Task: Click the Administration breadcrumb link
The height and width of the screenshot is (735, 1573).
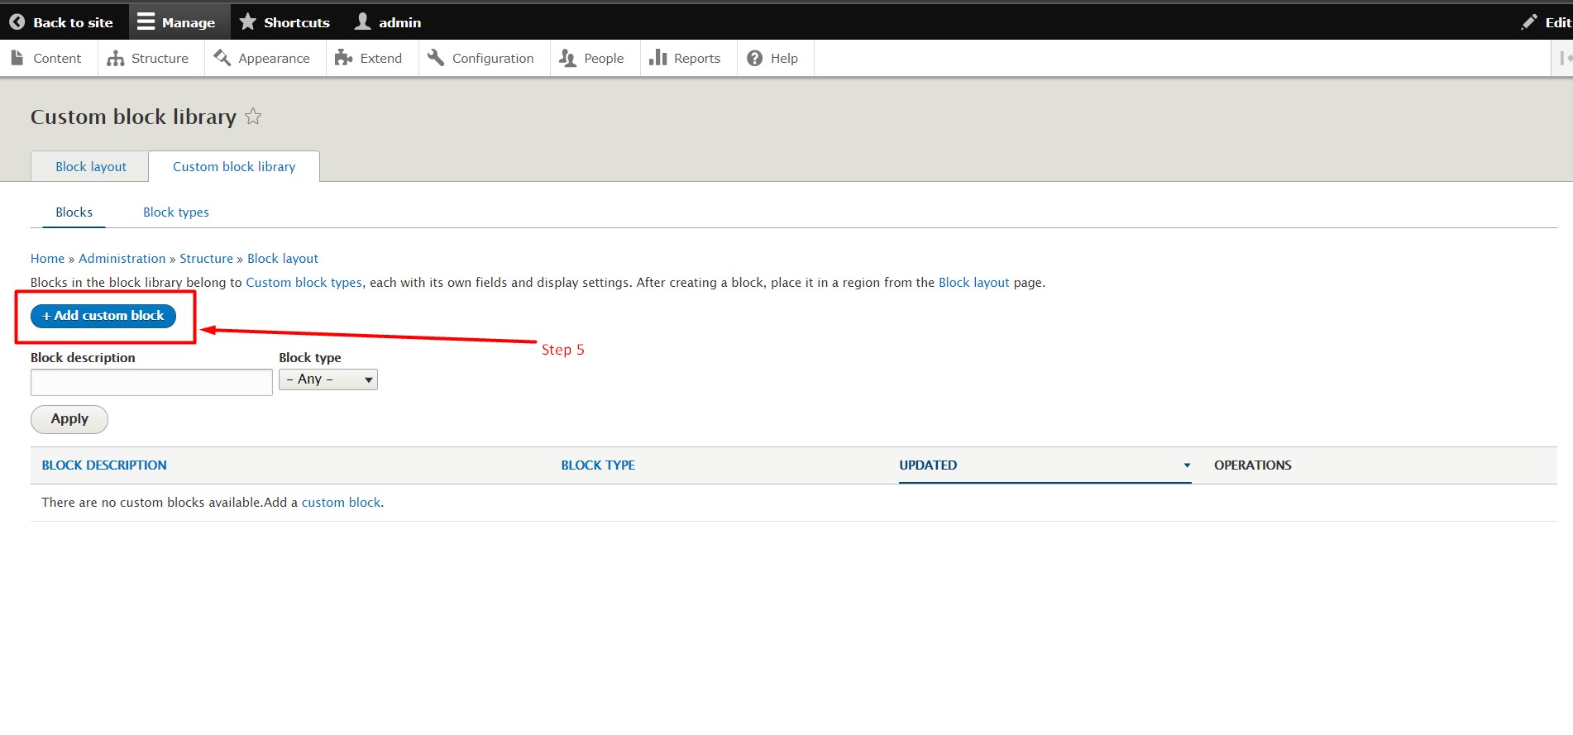Action: tap(122, 259)
